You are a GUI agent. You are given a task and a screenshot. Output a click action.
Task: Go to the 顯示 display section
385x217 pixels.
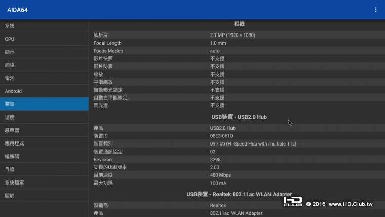[x=44, y=52]
